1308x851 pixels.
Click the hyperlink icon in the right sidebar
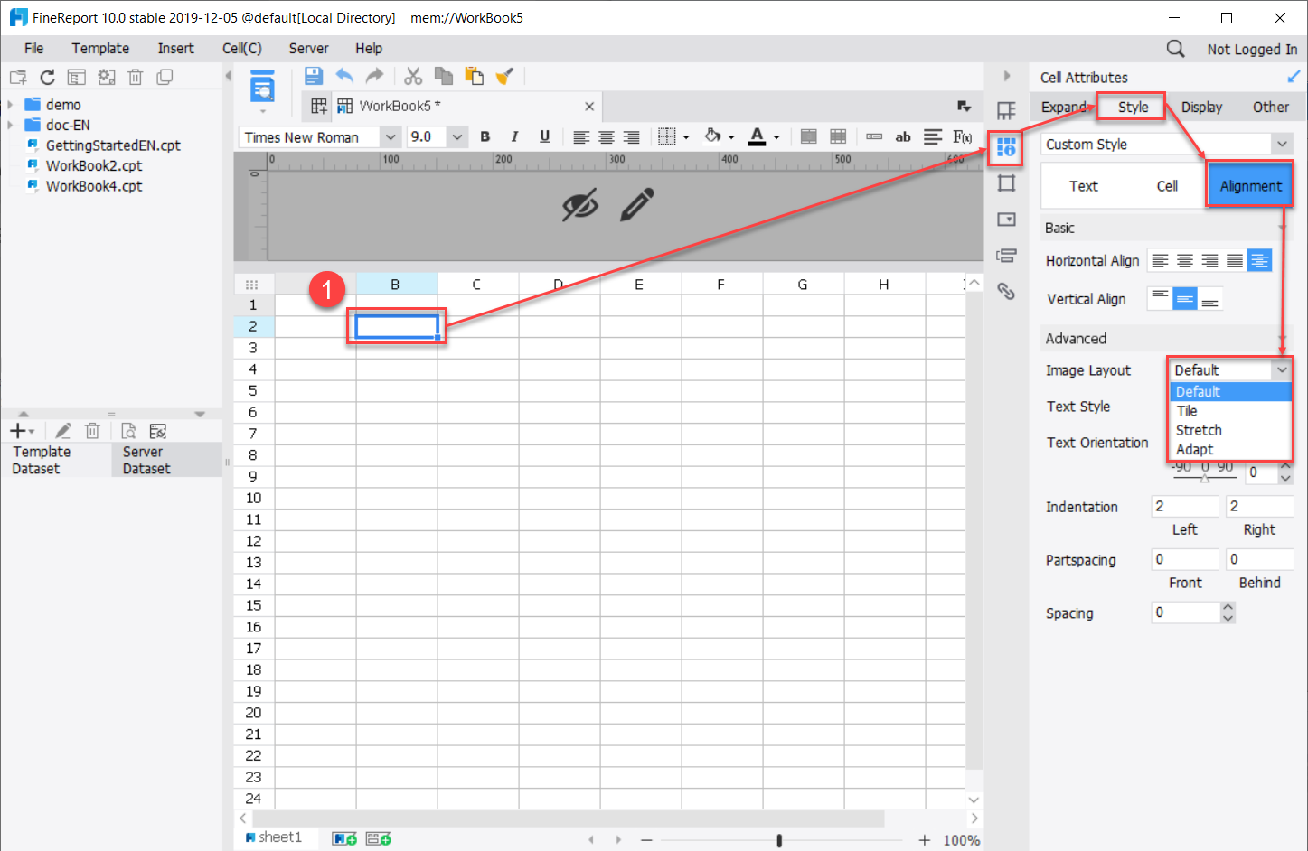pyautogui.click(x=1005, y=291)
